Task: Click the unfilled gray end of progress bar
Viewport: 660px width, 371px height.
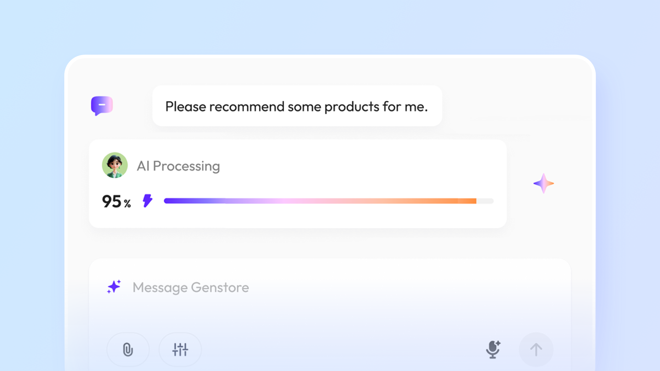Action: tap(485, 201)
